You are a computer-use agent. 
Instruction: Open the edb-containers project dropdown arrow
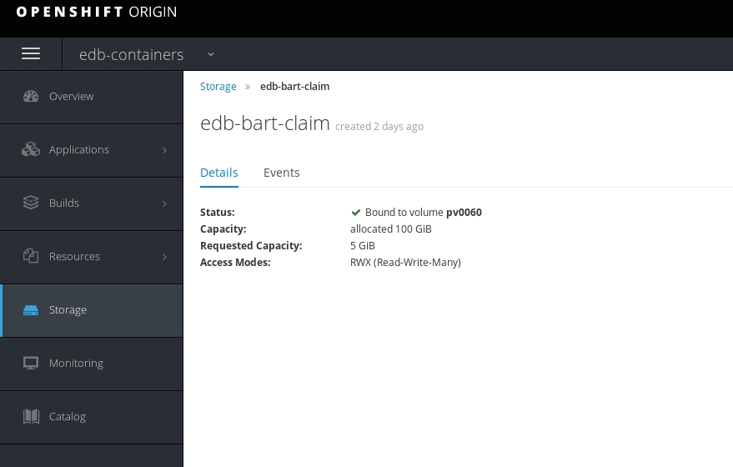pyautogui.click(x=211, y=54)
